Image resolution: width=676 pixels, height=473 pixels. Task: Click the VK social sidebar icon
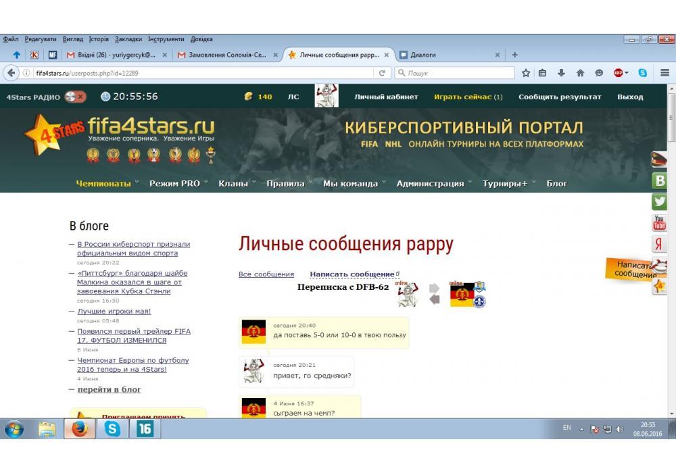click(x=659, y=180)
